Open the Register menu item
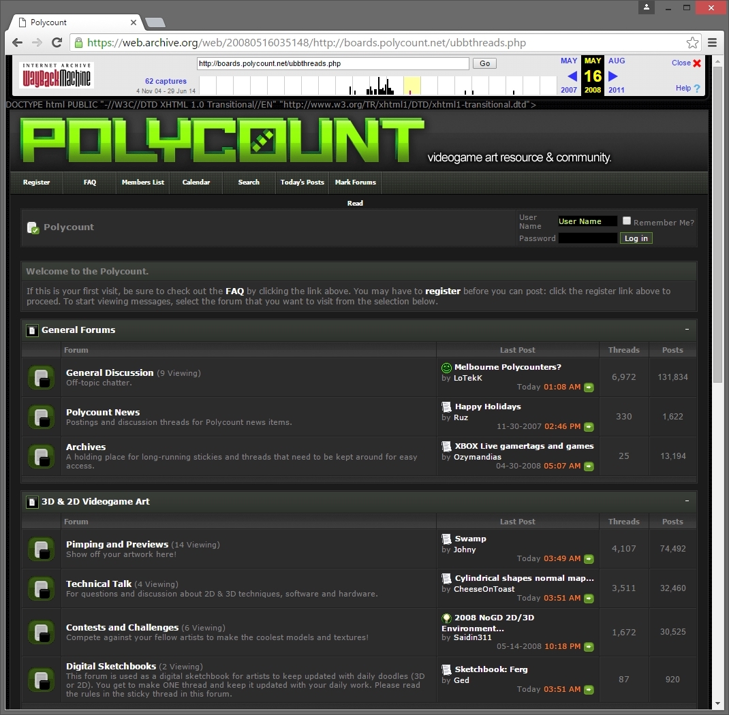 coord(36,182)
